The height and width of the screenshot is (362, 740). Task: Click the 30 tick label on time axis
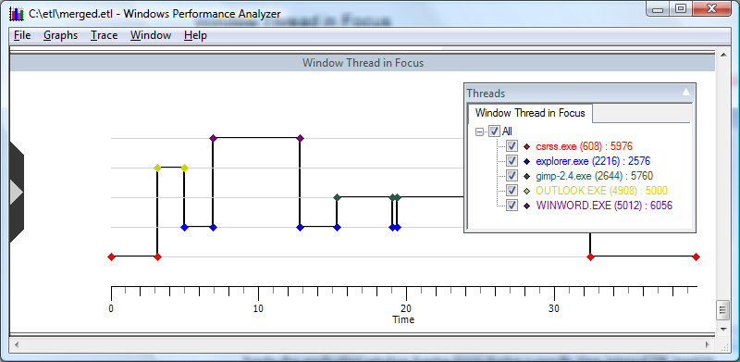coord(554,308)
